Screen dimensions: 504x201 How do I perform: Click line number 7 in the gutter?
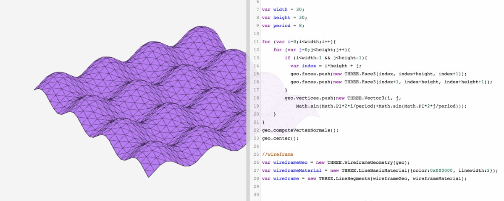pyautogui.click(x=257, y=10)
